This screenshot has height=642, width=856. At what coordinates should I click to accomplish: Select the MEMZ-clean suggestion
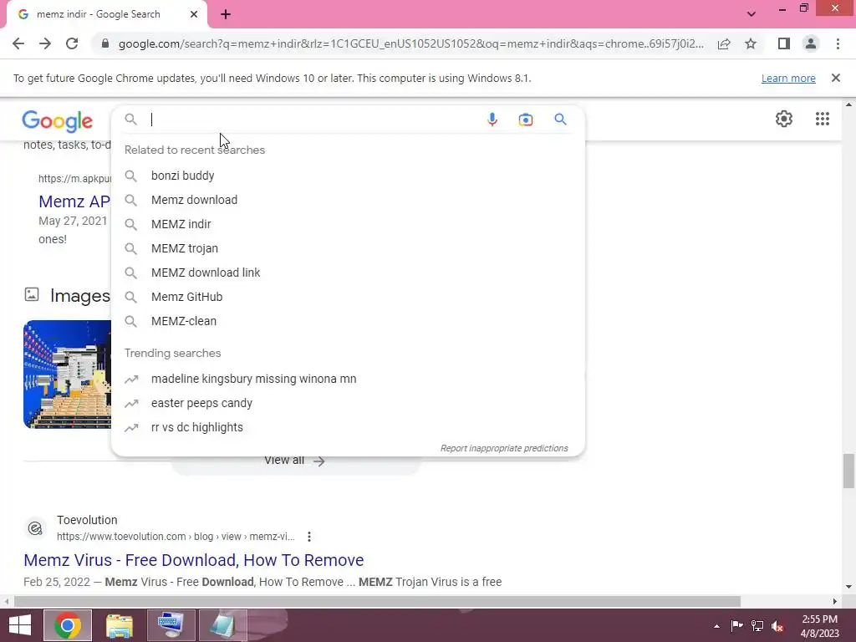point(348,321)
